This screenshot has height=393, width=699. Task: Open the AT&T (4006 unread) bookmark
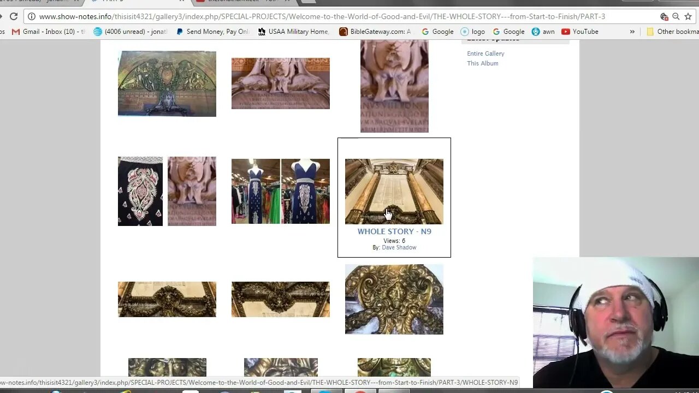tap(131, 32)
